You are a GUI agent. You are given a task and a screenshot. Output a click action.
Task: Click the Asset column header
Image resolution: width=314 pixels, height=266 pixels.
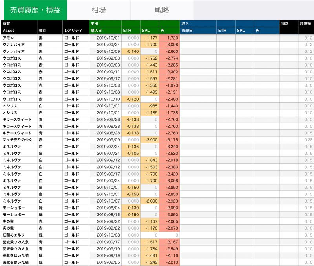tap(19, 31)
